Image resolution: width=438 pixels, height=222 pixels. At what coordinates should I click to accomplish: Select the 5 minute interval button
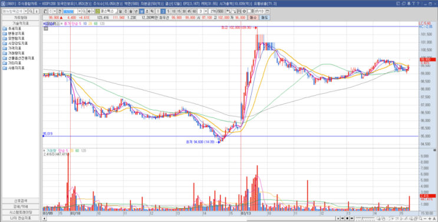pos(168,11)
